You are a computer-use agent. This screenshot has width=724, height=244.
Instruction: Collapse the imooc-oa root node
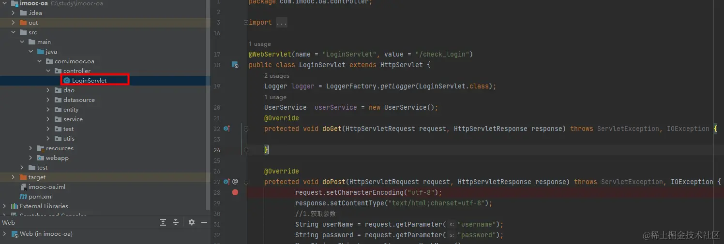pyautogui.click(x=4, y=3)
